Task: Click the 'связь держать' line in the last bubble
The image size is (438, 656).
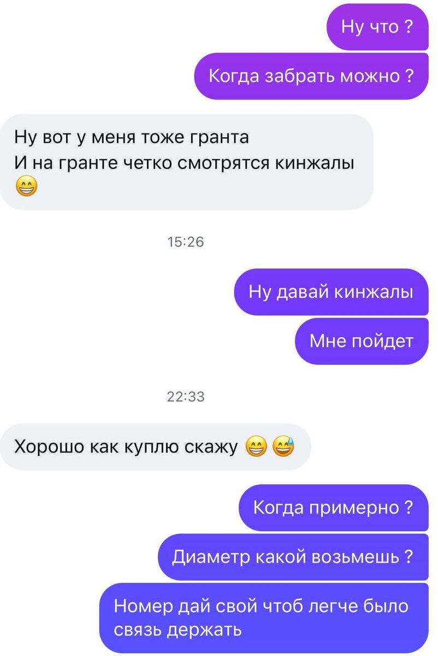Action: 178,630
